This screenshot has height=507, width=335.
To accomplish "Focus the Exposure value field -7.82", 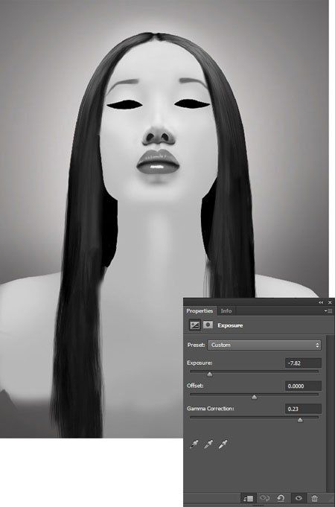I will (303, 363).
